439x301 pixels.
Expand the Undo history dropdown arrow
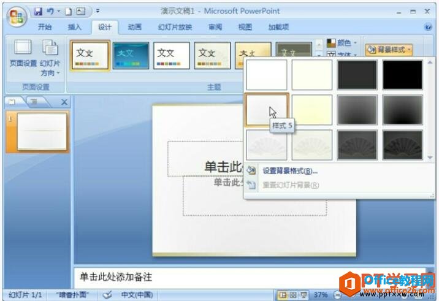click(59, 11)
